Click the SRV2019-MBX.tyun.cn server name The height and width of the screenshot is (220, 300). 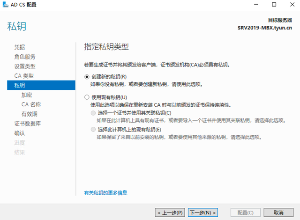265,28
